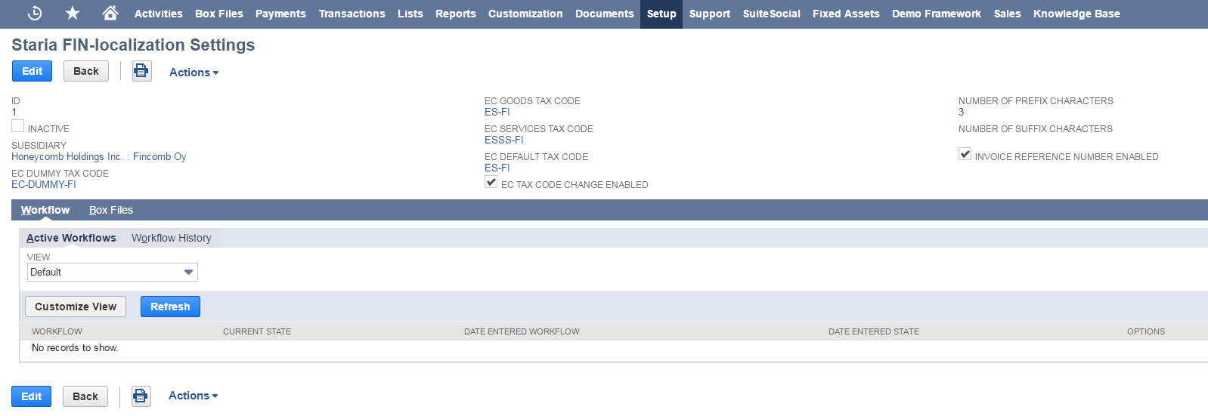Screen dimensions: 1208x416
Task: Click the Customize View button
Action: pos(76,307)
